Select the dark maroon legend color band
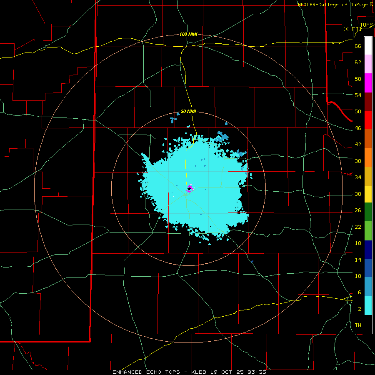The image size is (375, 375). click(368, 101)
